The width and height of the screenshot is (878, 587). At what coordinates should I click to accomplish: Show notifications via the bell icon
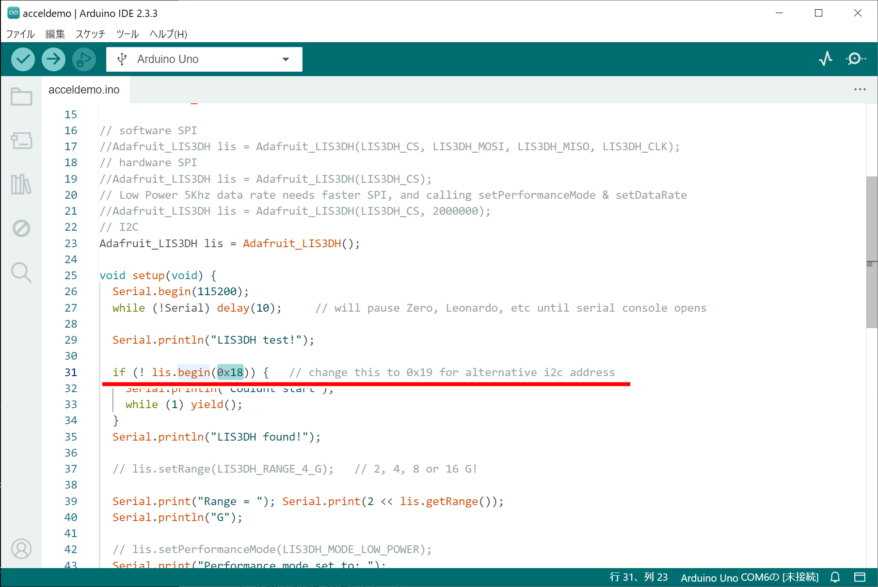click(x=835, y=577)
